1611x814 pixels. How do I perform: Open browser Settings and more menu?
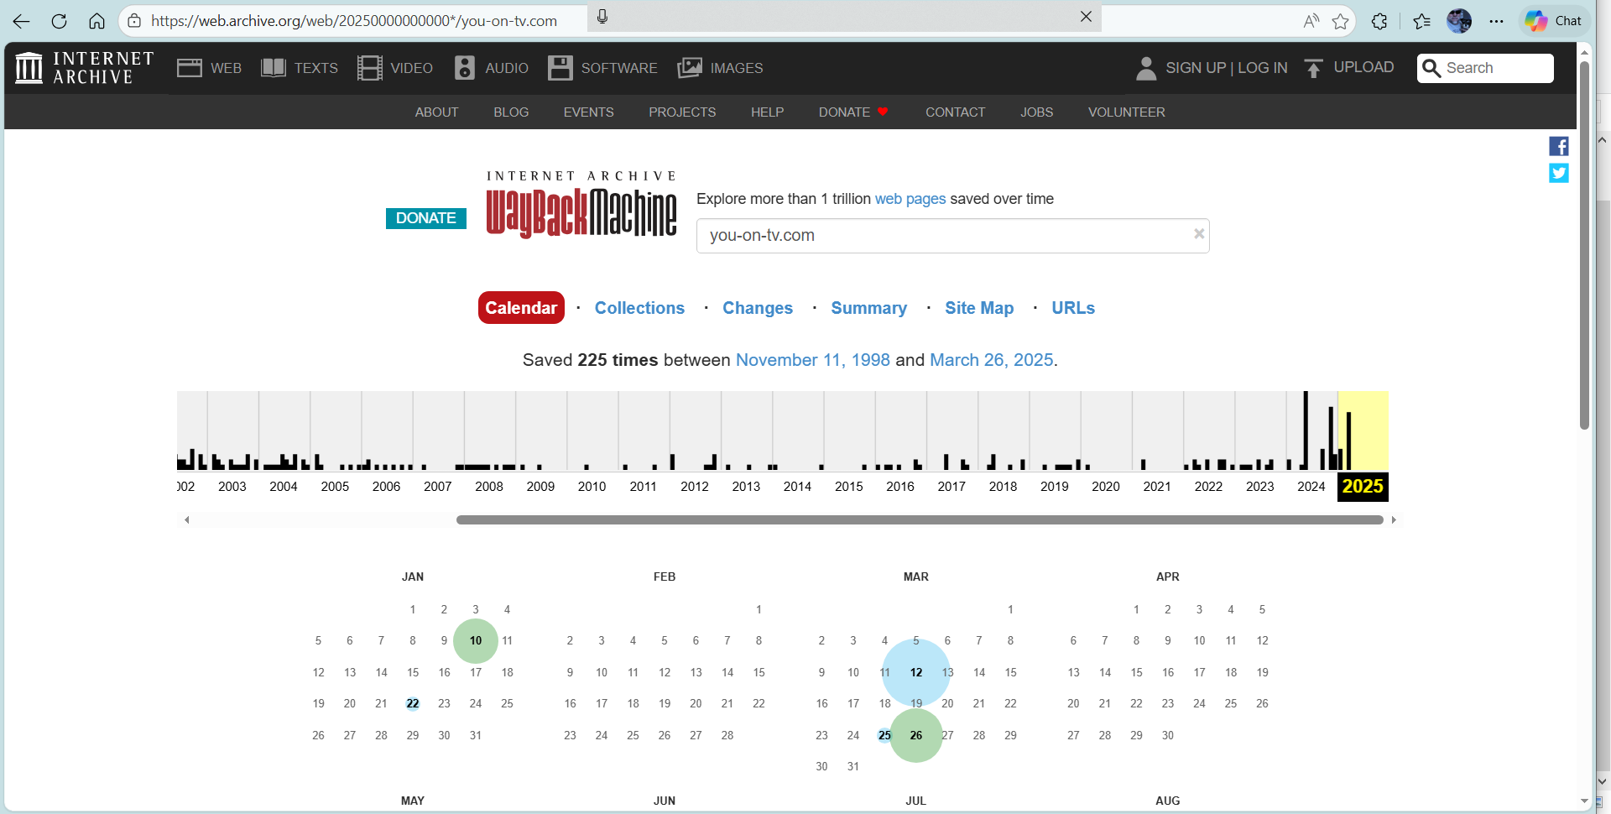(x=1496, y=21)
